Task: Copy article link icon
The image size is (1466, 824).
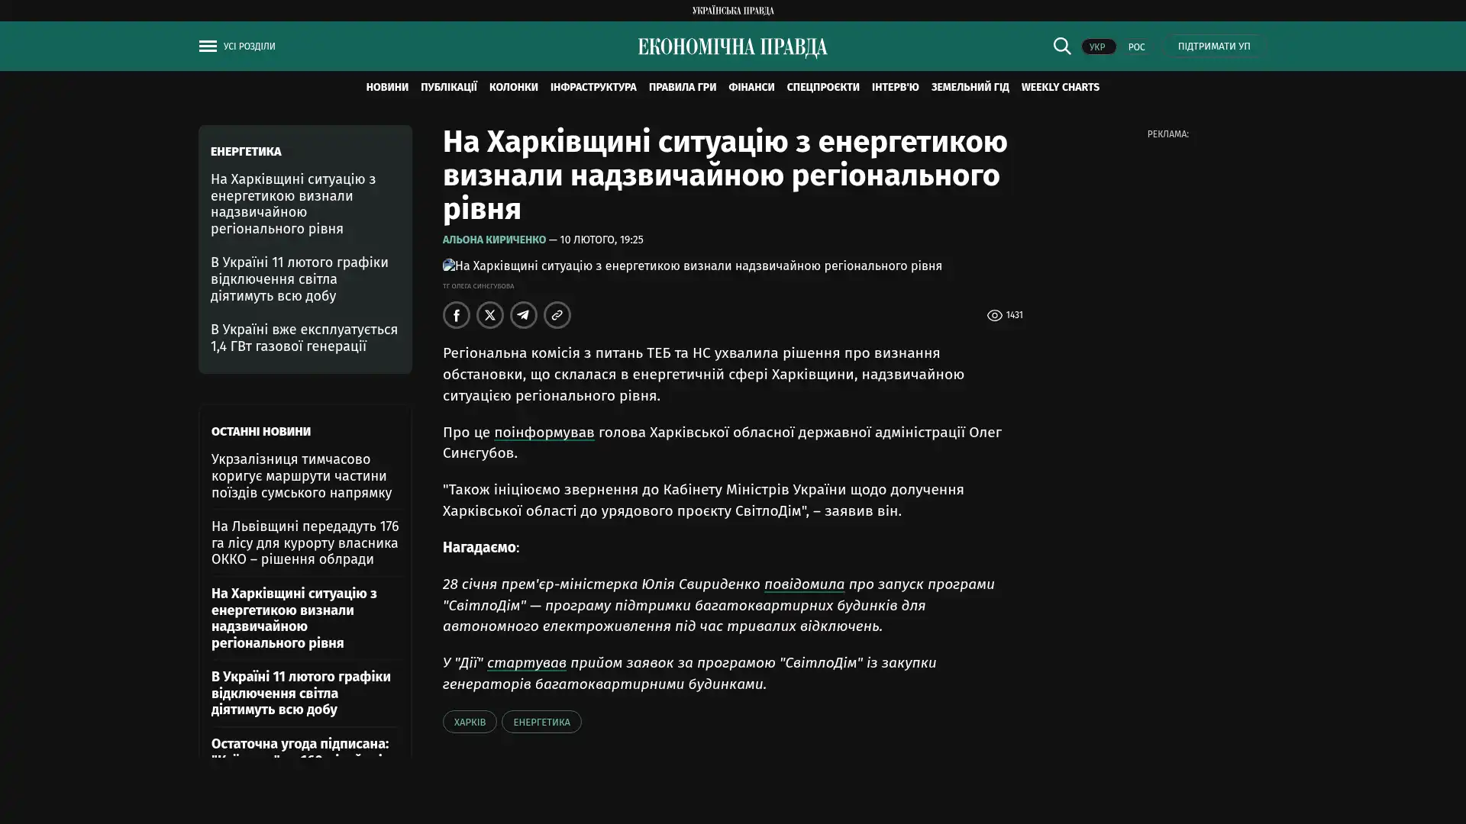Action: point(557,315)
